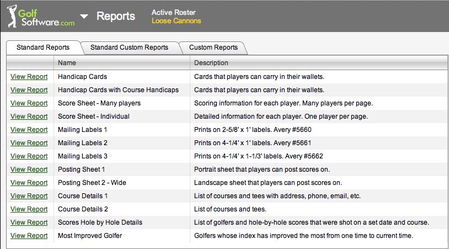Image resolution: width=449 pixels, height=249 pixels.
Task: Switch to the Standard Reports tab
Action: 43,47
